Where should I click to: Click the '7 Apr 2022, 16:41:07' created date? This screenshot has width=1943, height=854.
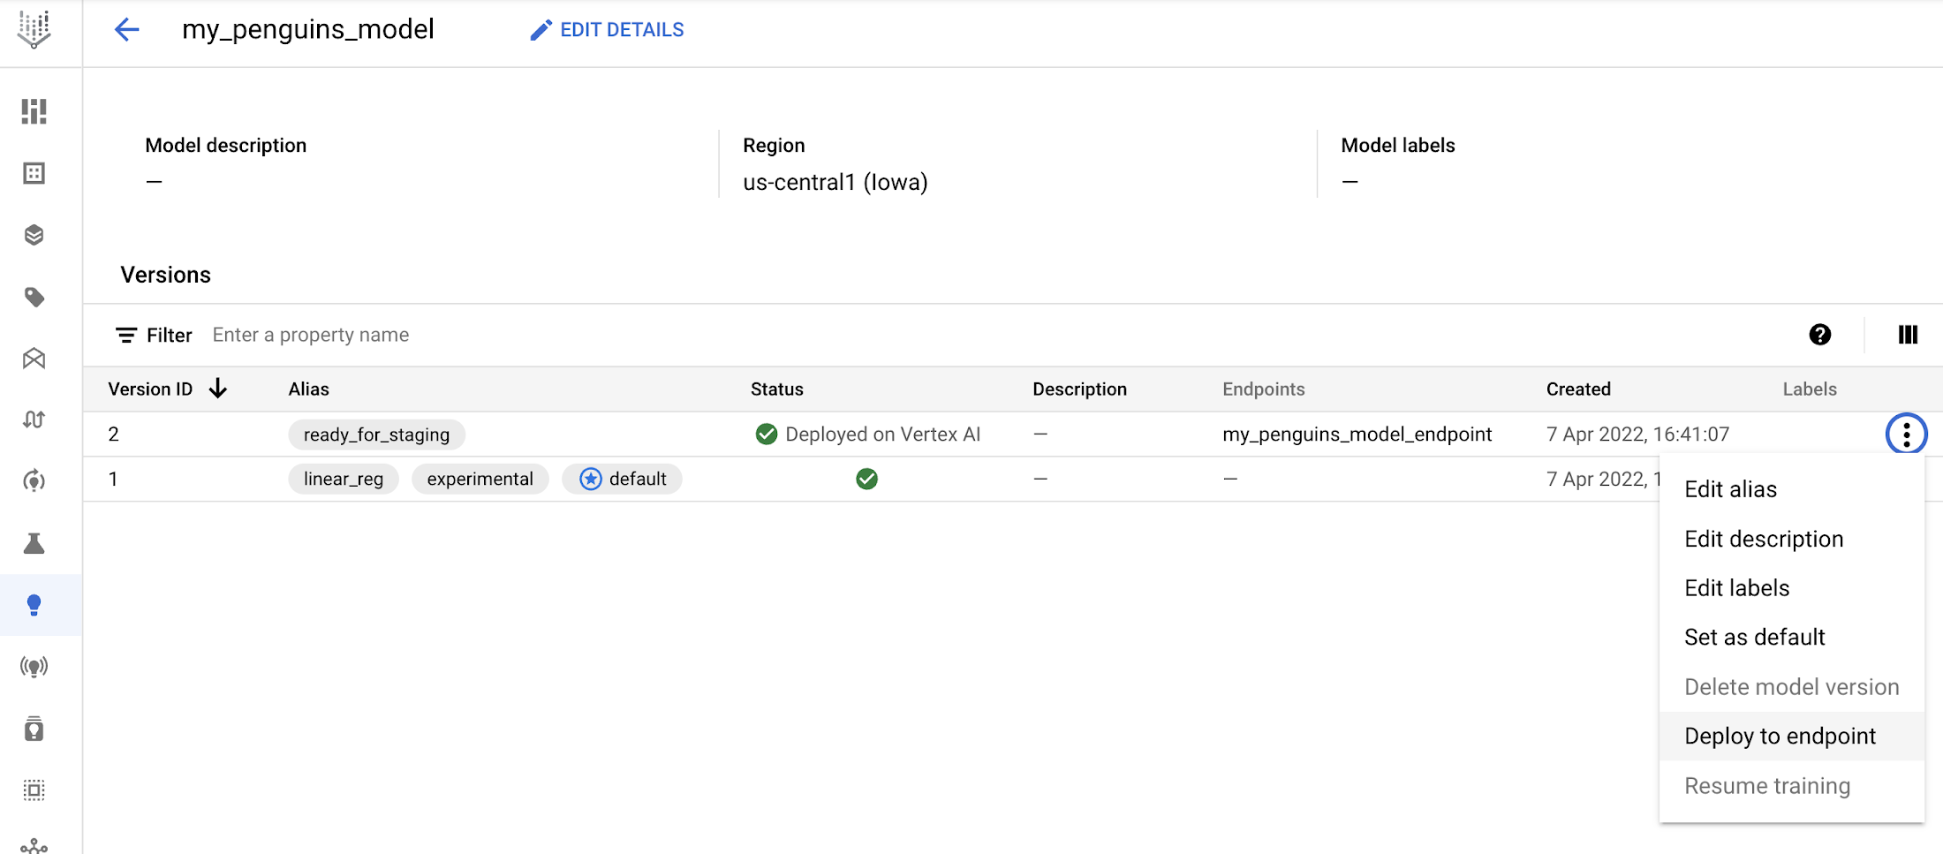[1637, 434]
